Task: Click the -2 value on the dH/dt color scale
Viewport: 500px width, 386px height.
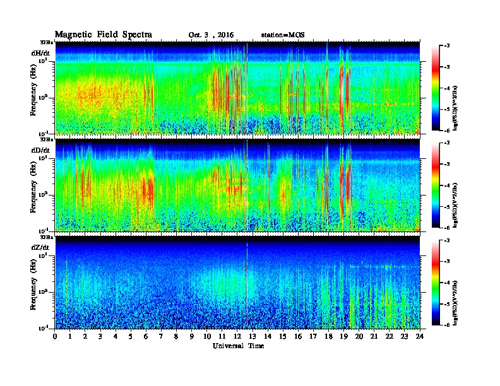Action: [447, 46]
